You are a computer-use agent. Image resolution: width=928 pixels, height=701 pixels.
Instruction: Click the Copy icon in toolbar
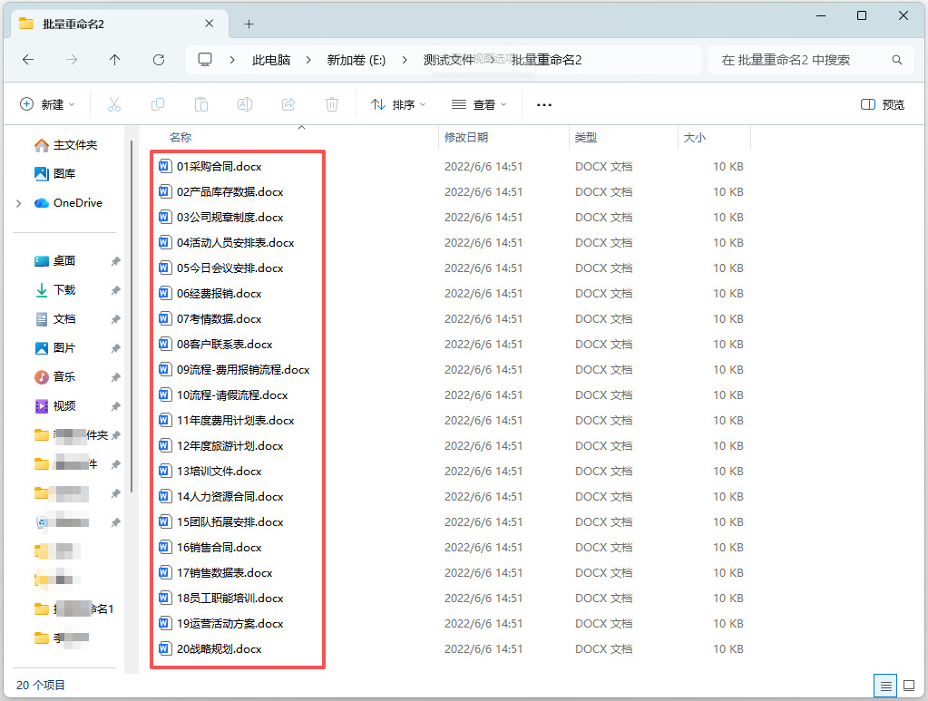click(158, 104)
